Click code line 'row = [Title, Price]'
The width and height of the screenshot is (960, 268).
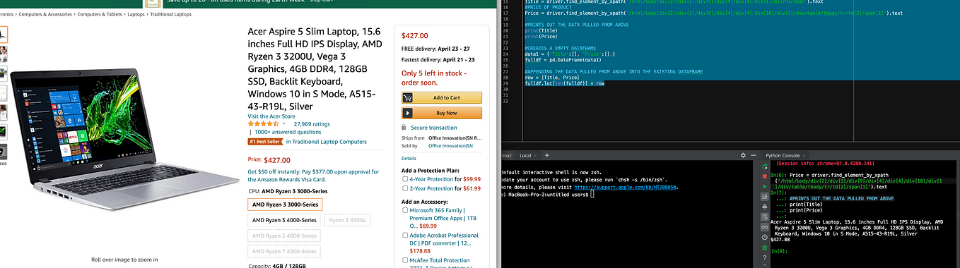553,78
